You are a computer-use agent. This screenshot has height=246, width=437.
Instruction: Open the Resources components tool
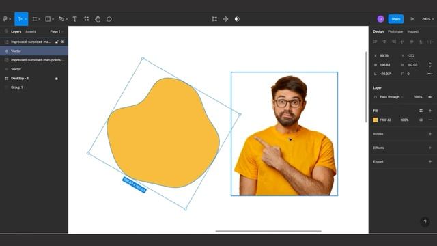point(87,19)
